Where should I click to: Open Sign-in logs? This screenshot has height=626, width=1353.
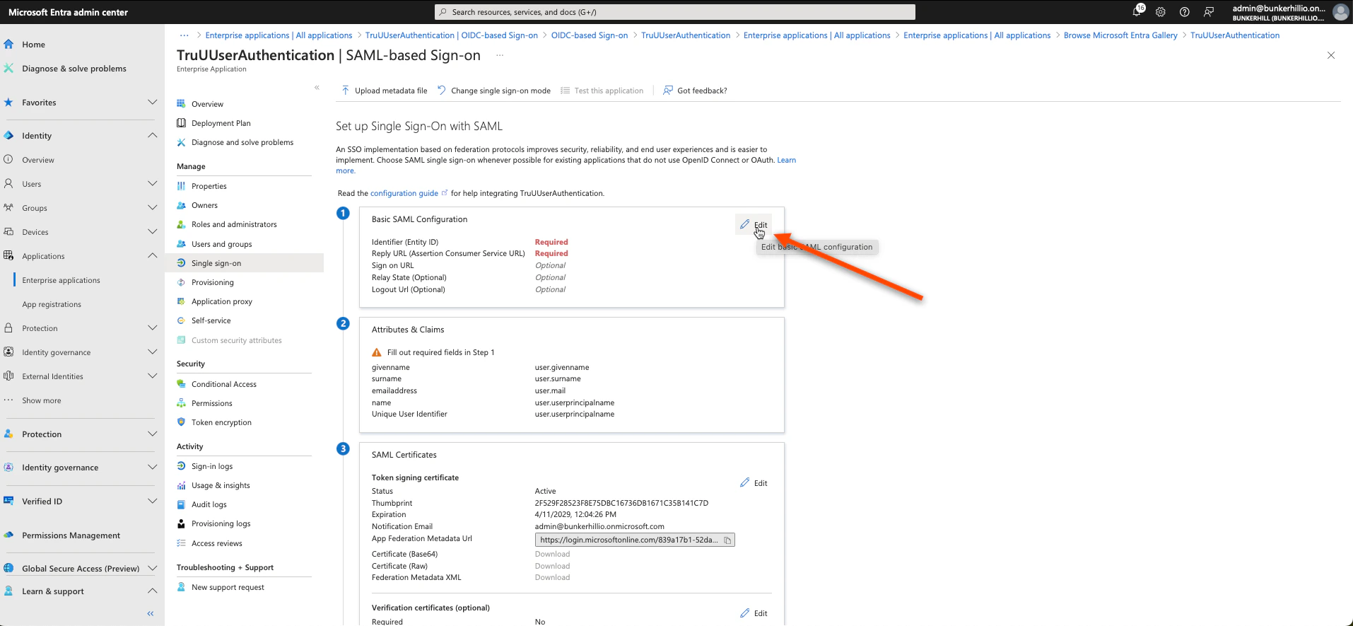click(x=212, y=466)
